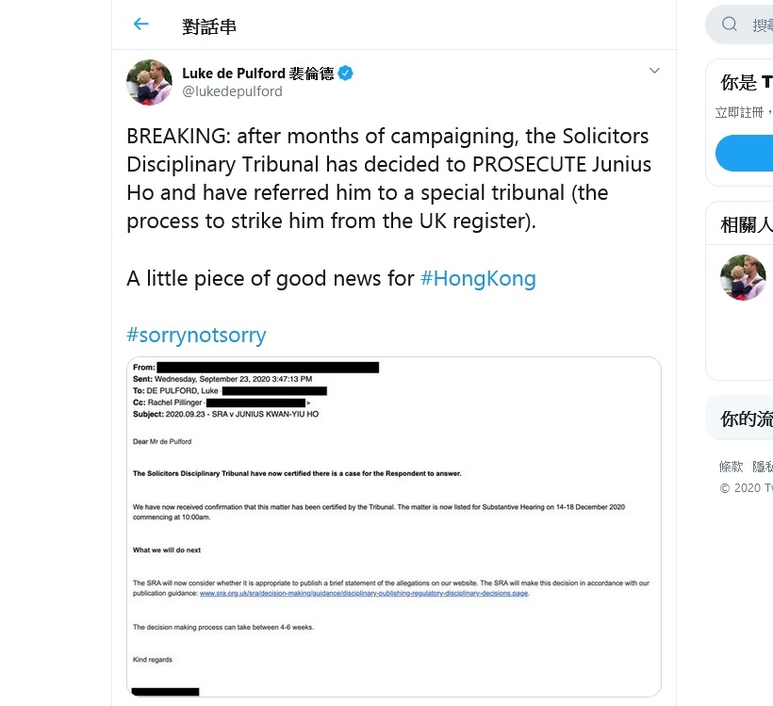Viewport: 773px width, 706px height.
Task: Open the #sorrynotsorry hashtag
Action: click(x=196, y=335)
